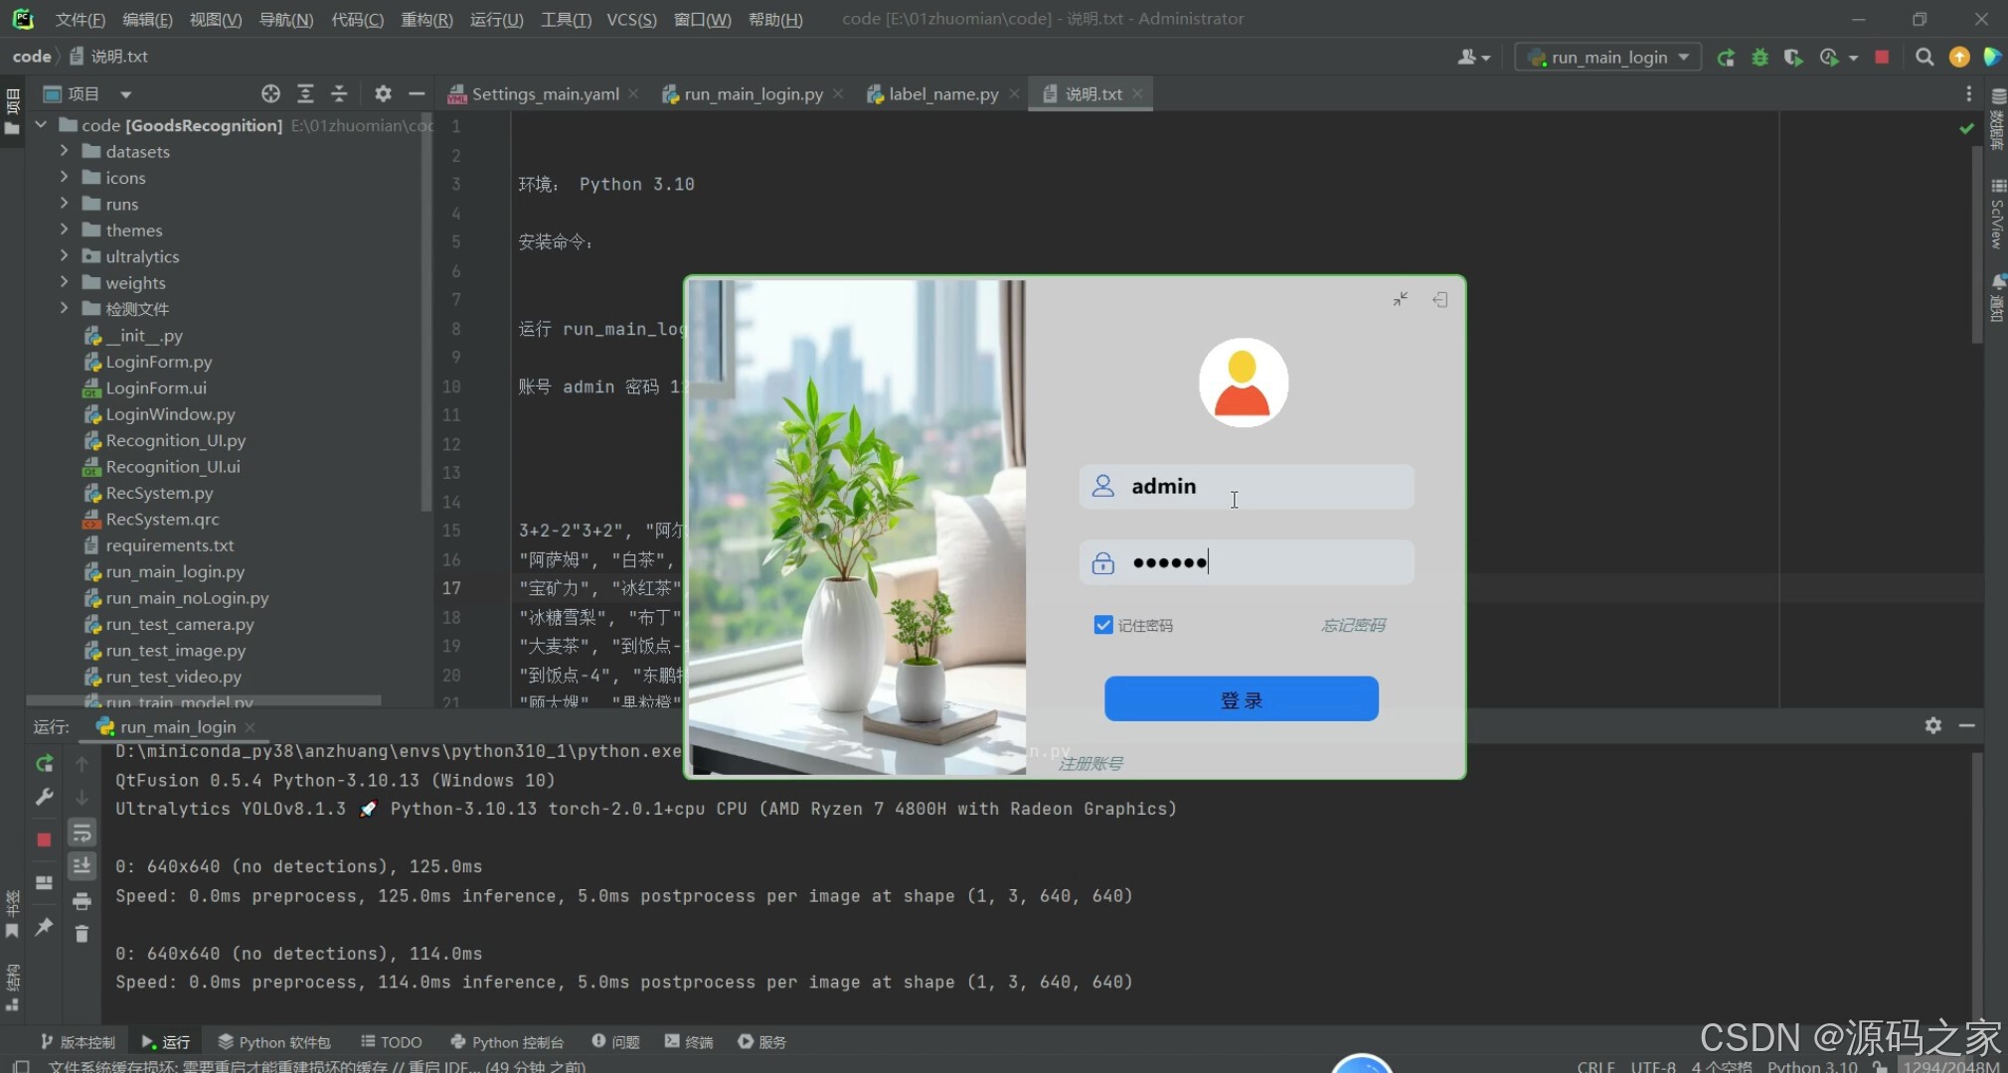Image resolution: width=2008 pixels, height=1073 pixels.
Task: Collapse all in project panel
Action: click(339, 93)
